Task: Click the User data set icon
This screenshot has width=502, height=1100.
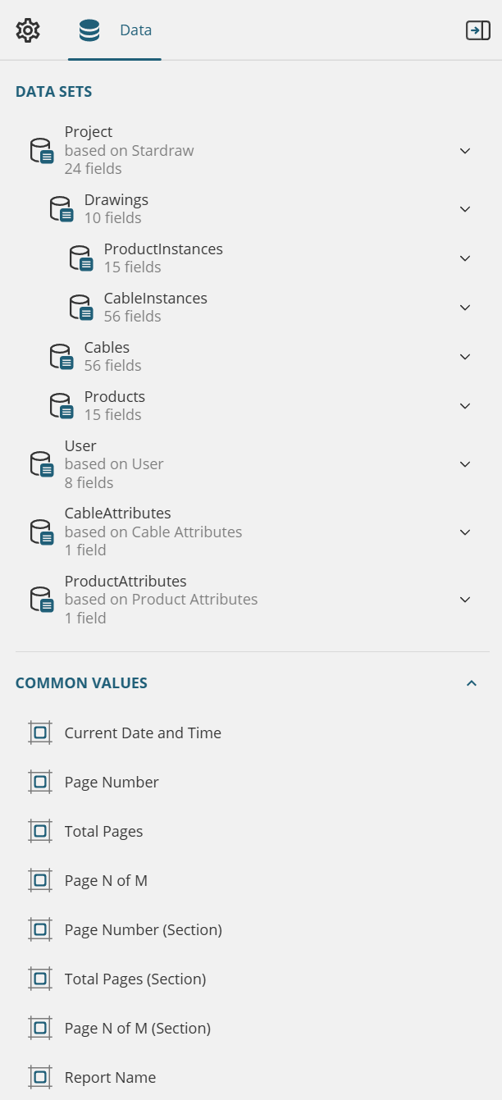Action: pos(42,464)
